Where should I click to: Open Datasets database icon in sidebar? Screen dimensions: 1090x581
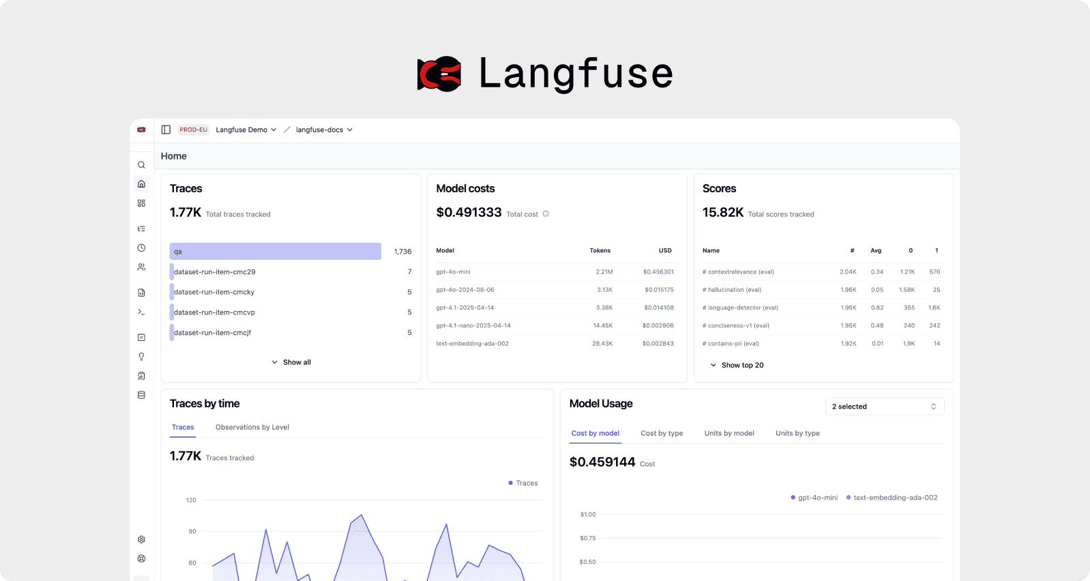(141, 395)
